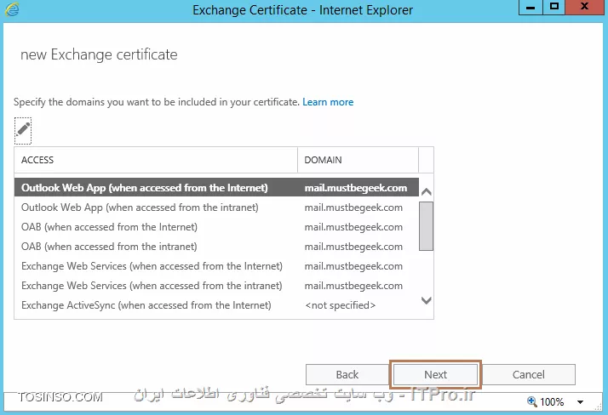
Task: Click the scroll down arrow of domain list
Action: pyautogui.click(x=426, y=300)
